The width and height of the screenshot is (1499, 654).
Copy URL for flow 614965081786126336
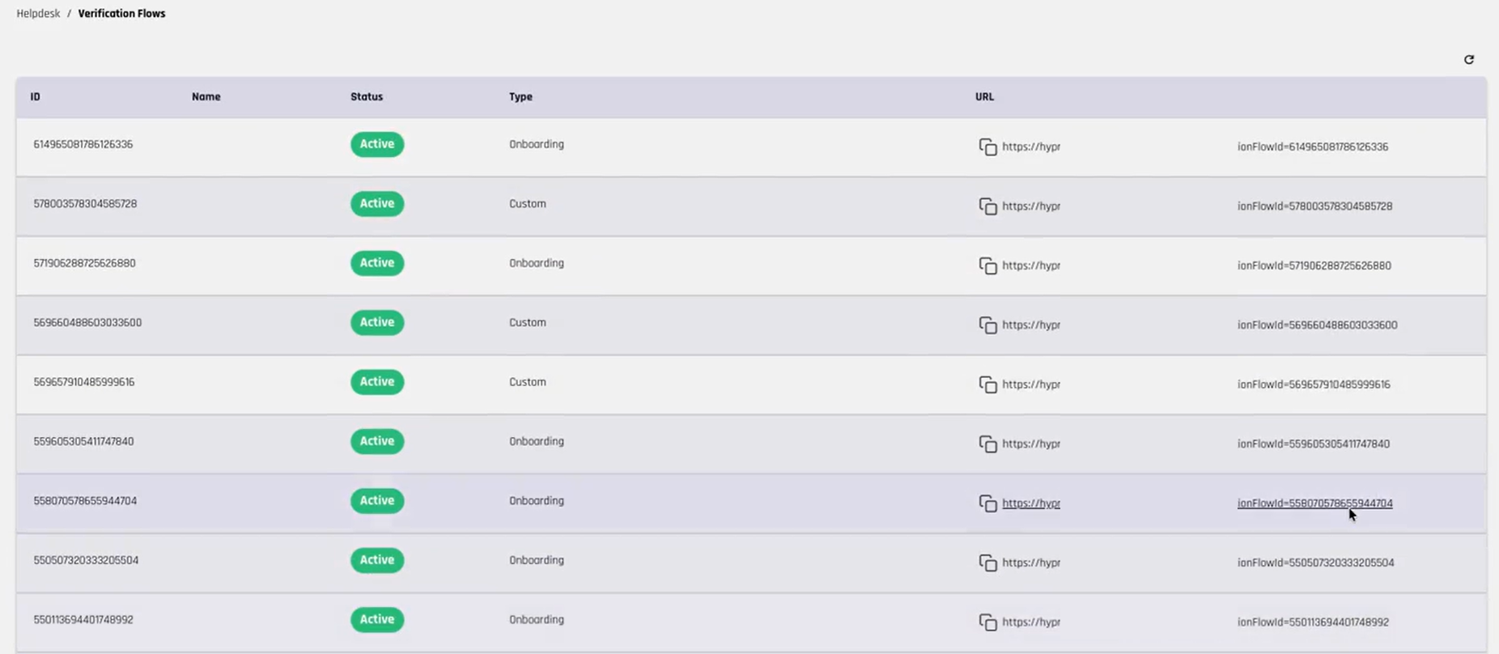coord(987,147)
